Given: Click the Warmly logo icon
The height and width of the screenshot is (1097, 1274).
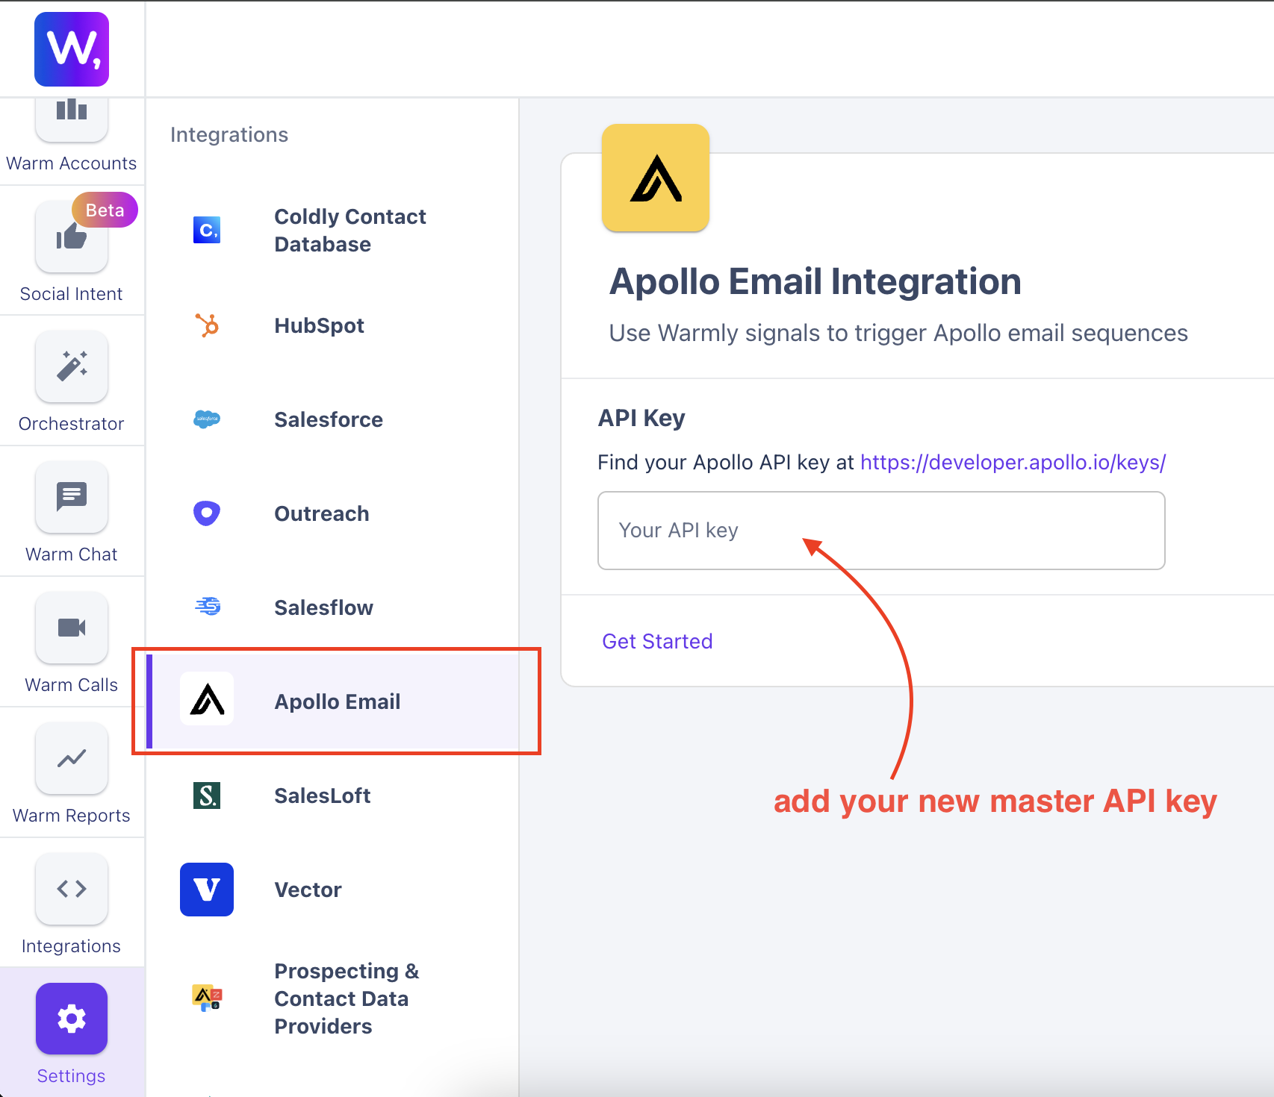Looking at the screenshot, I should tap(72, 49).
